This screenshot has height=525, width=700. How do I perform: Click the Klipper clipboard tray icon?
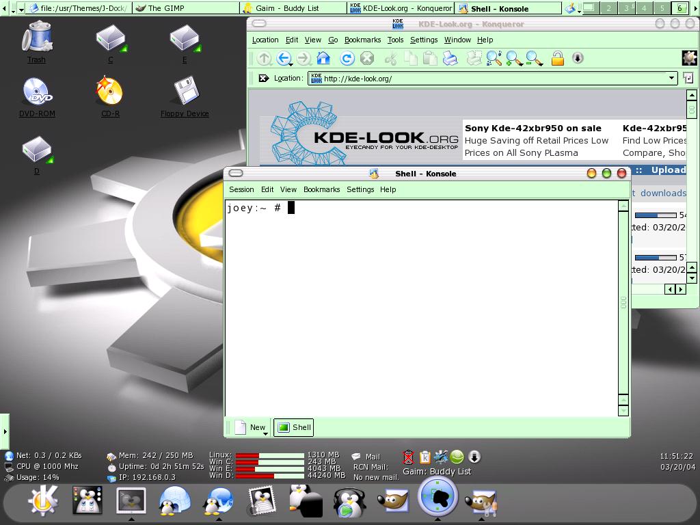point(425,457)
